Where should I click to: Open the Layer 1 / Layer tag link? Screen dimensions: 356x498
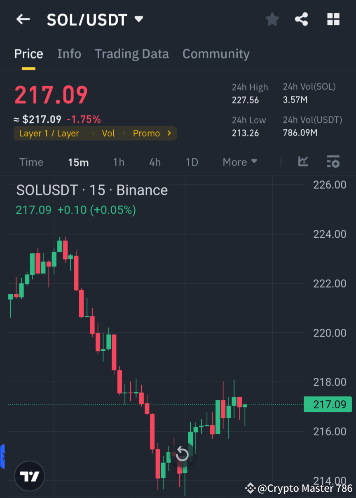49,133
